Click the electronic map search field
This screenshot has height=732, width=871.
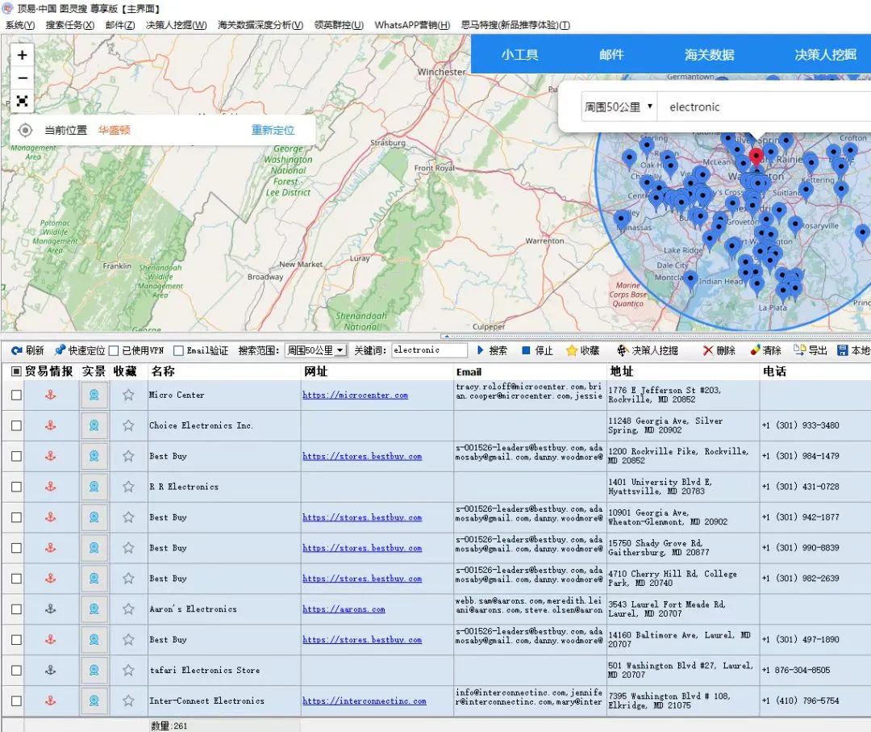coord(764,107)
